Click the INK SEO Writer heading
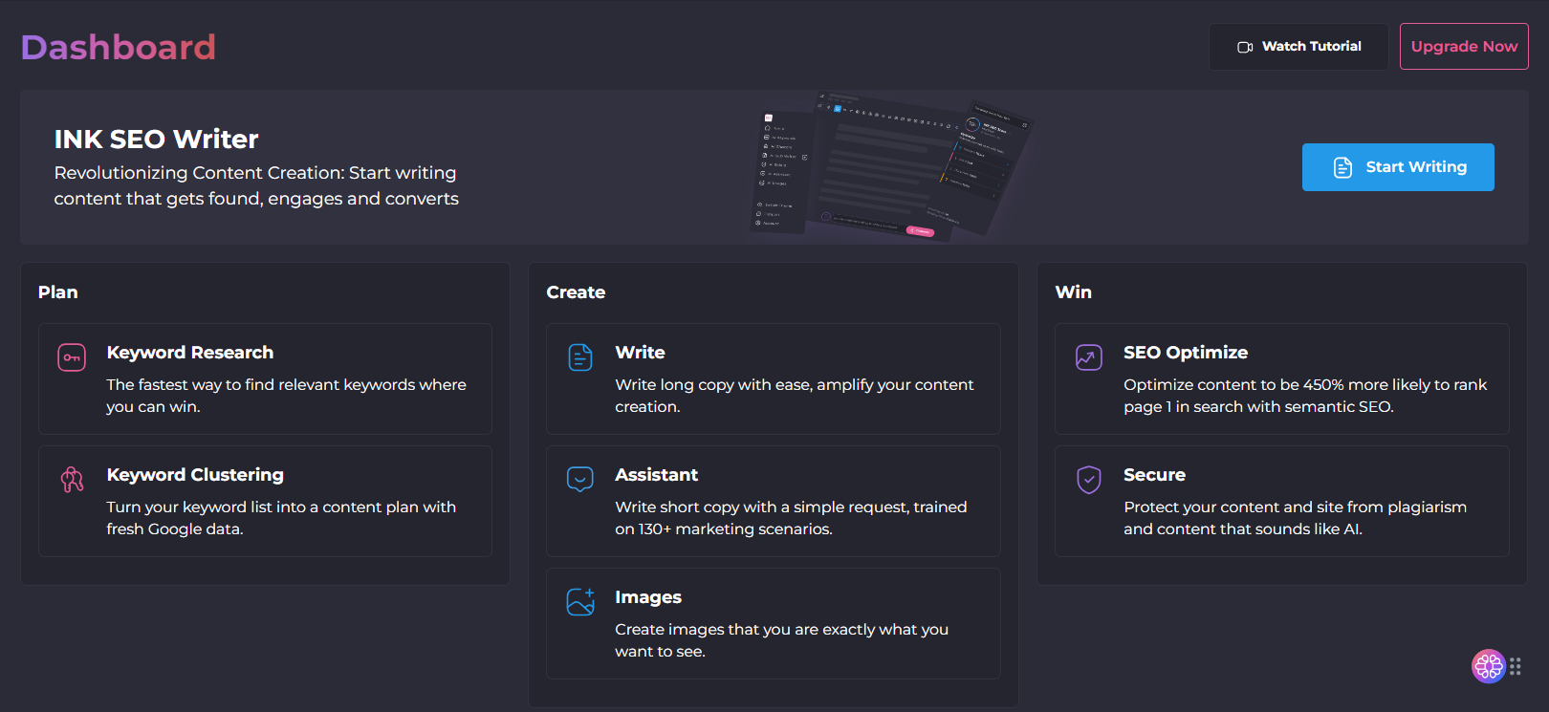Image resolution: width=1549 pixels, height=712 pixels. [156, 140]
